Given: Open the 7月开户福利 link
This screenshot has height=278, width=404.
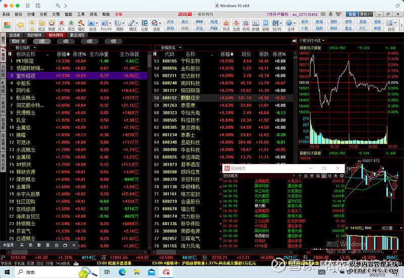Looking at the screenshot, I should coord(277,14).
